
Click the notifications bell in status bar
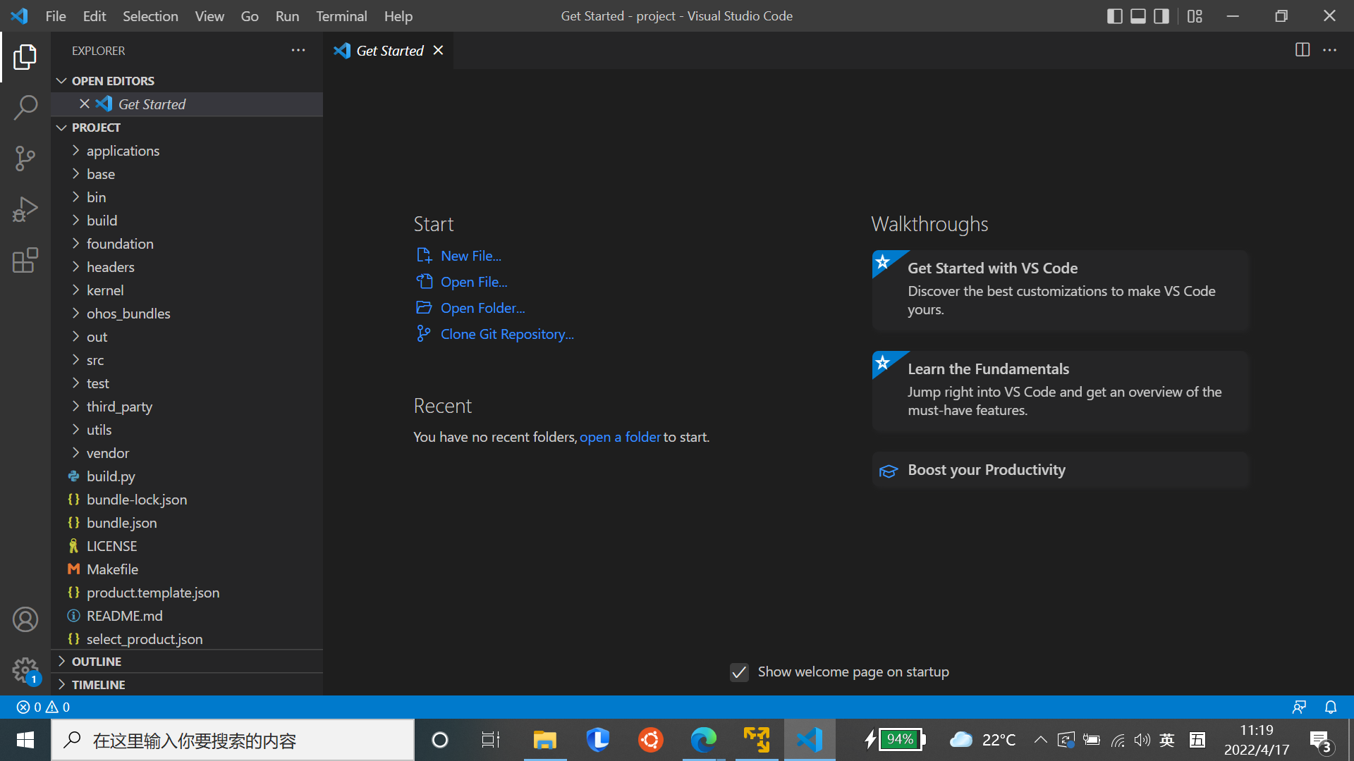pos(1330,707)
